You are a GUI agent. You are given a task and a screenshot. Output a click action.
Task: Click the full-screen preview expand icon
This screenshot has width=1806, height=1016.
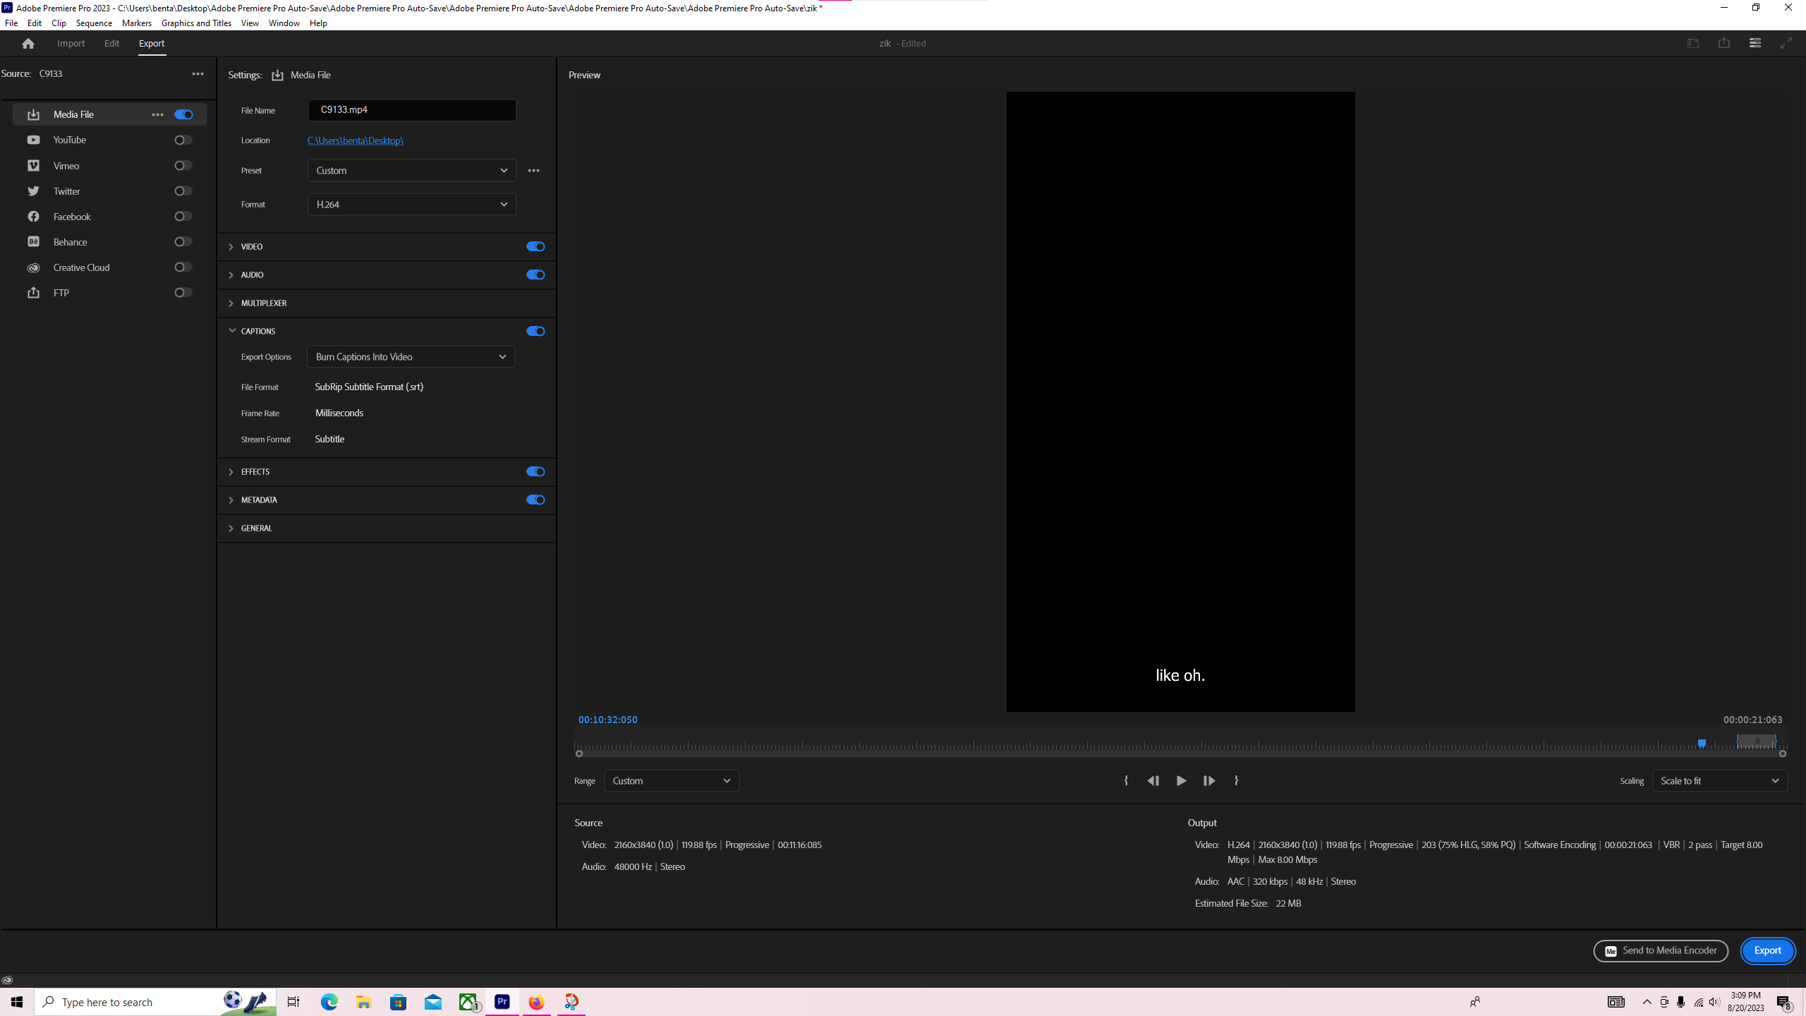(1787, 43)
